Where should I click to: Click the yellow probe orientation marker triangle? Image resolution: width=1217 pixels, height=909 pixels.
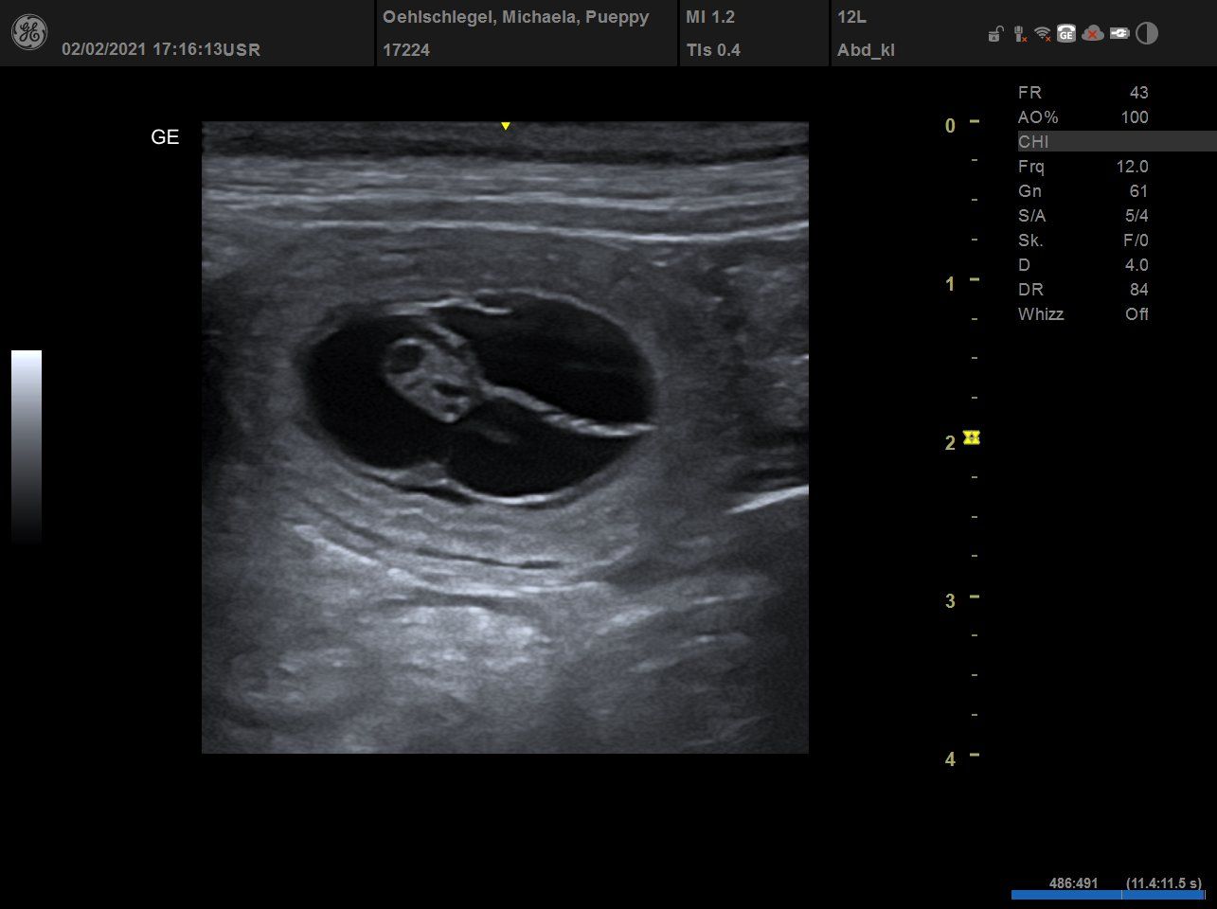click(506, 126)
